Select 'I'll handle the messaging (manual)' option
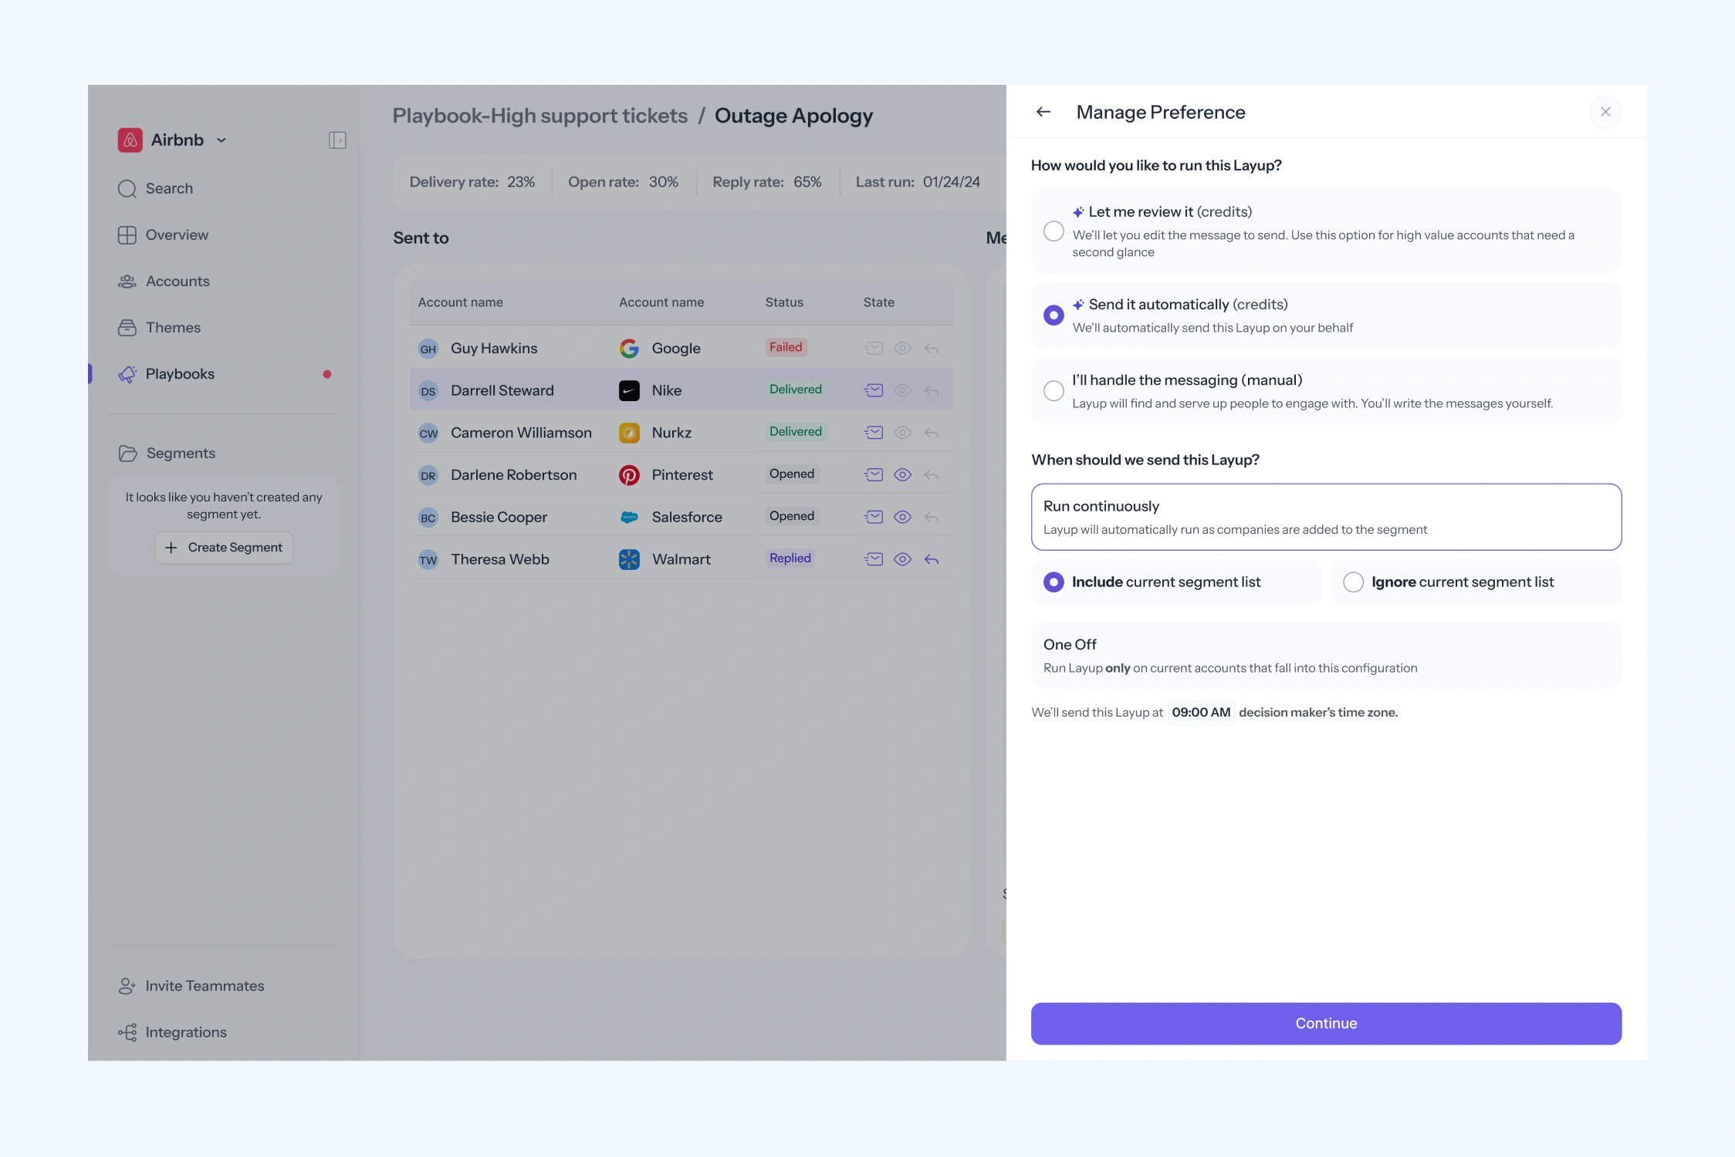1735x1157 pixels. [x=1053, y=391]
